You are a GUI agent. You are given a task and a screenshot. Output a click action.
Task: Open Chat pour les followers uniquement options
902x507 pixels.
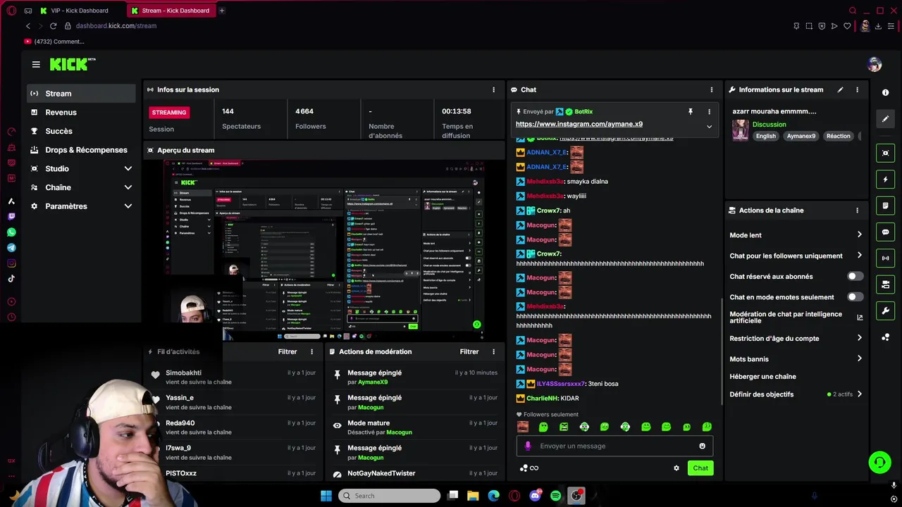(x=796, y=256)
